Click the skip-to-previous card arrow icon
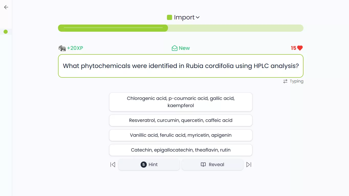349x196 pixels. [112, 164]
